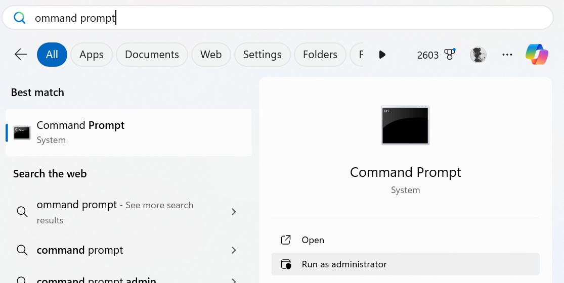Open Microsoft Rewards trophy icon
The height and width of the screenshot is (283, 564).
pos(450,55)
